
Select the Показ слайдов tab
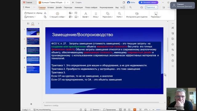(x=91, y=7)
